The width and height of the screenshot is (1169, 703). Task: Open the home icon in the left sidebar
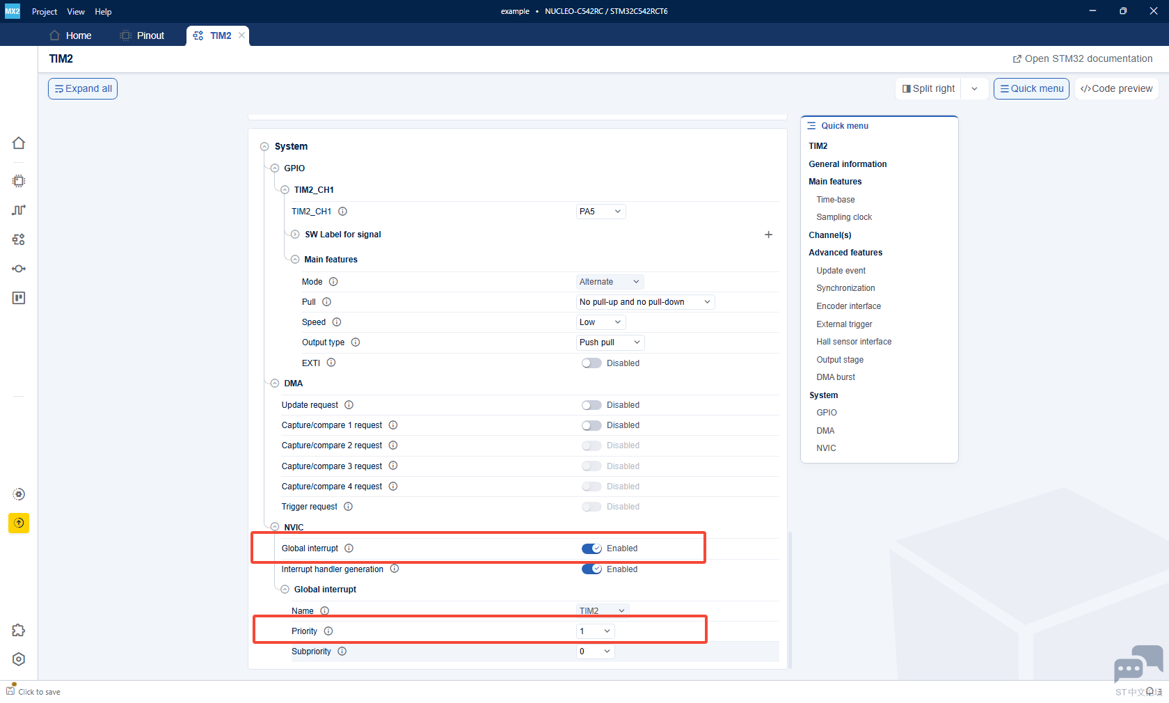(19, 143)
